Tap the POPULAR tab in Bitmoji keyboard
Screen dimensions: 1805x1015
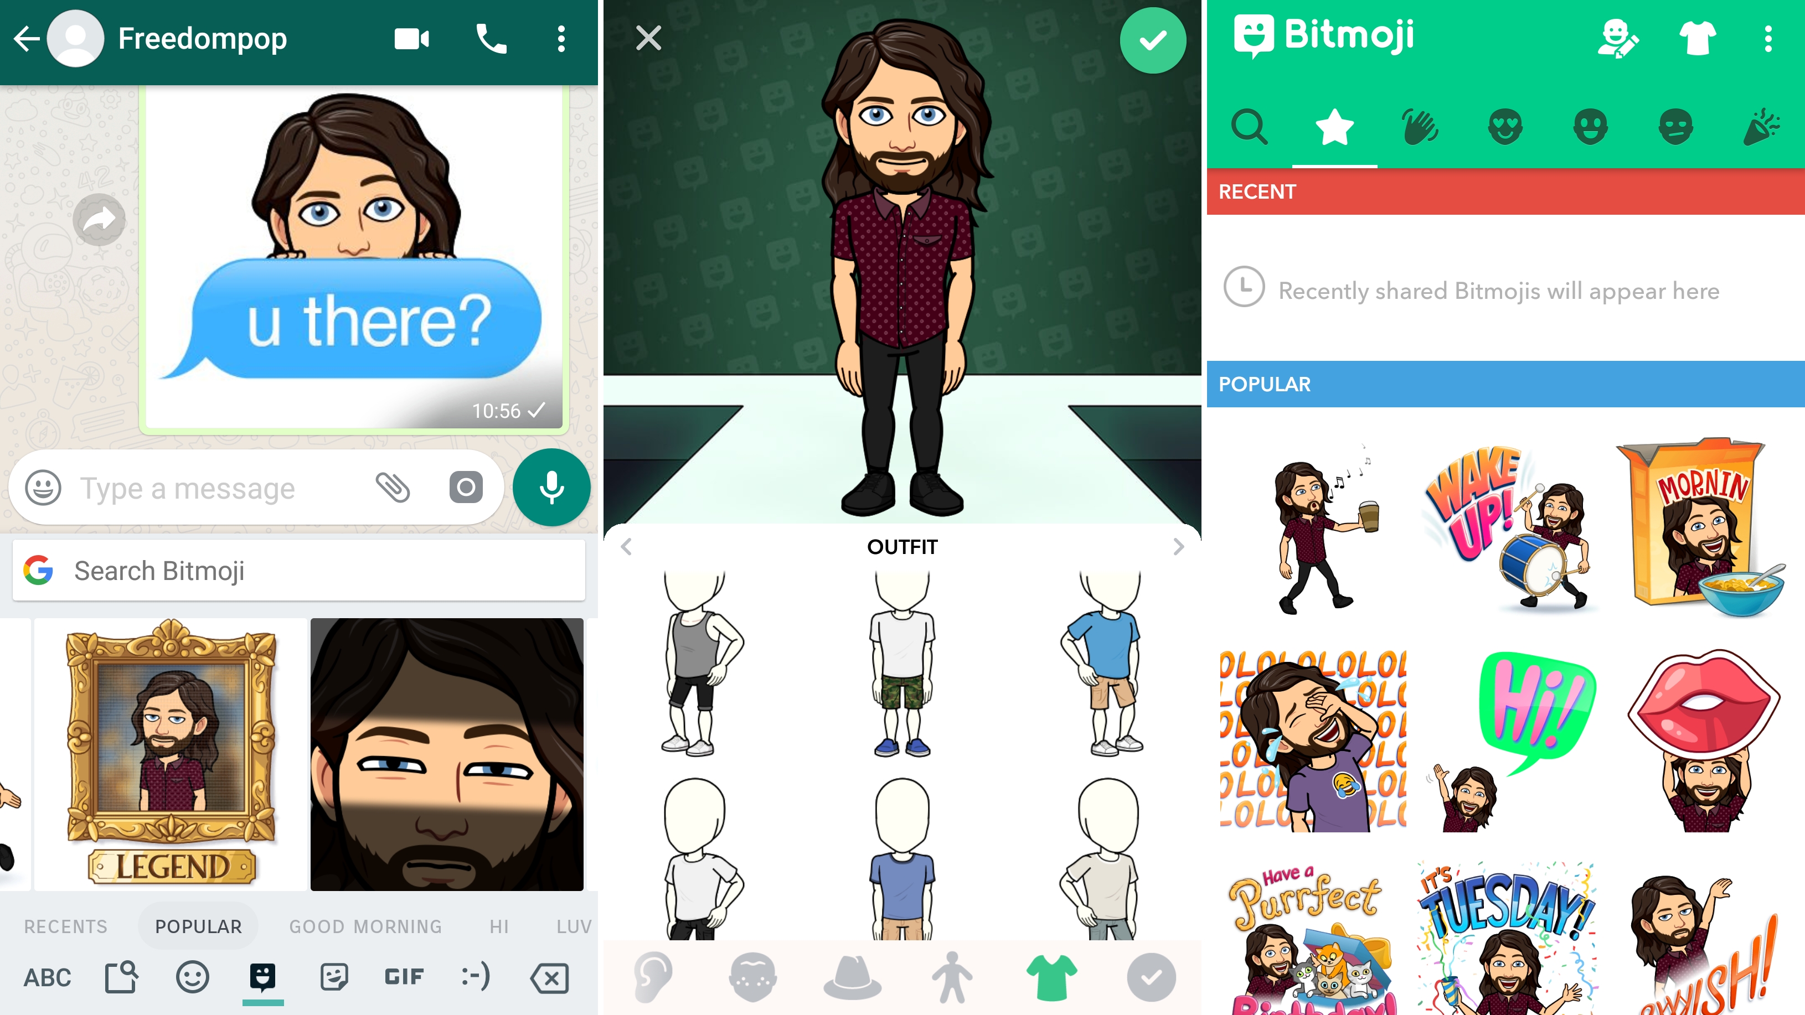198,926
